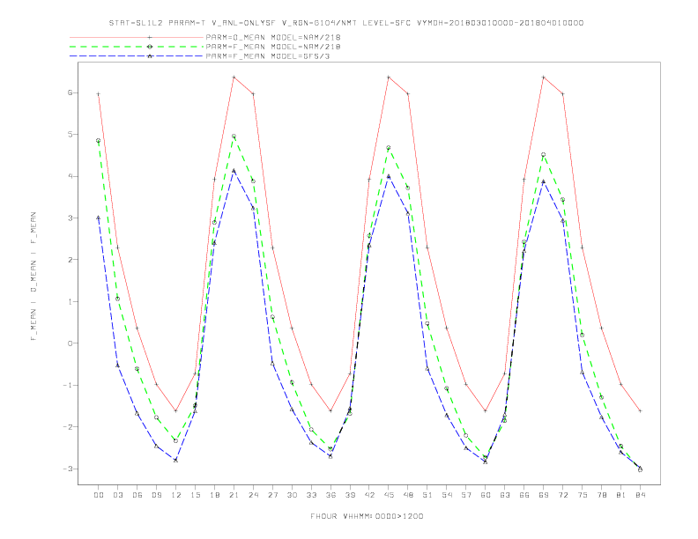Click y-axis tick label 6
This screenshot has width=698, height=539.
coord(70,93)
